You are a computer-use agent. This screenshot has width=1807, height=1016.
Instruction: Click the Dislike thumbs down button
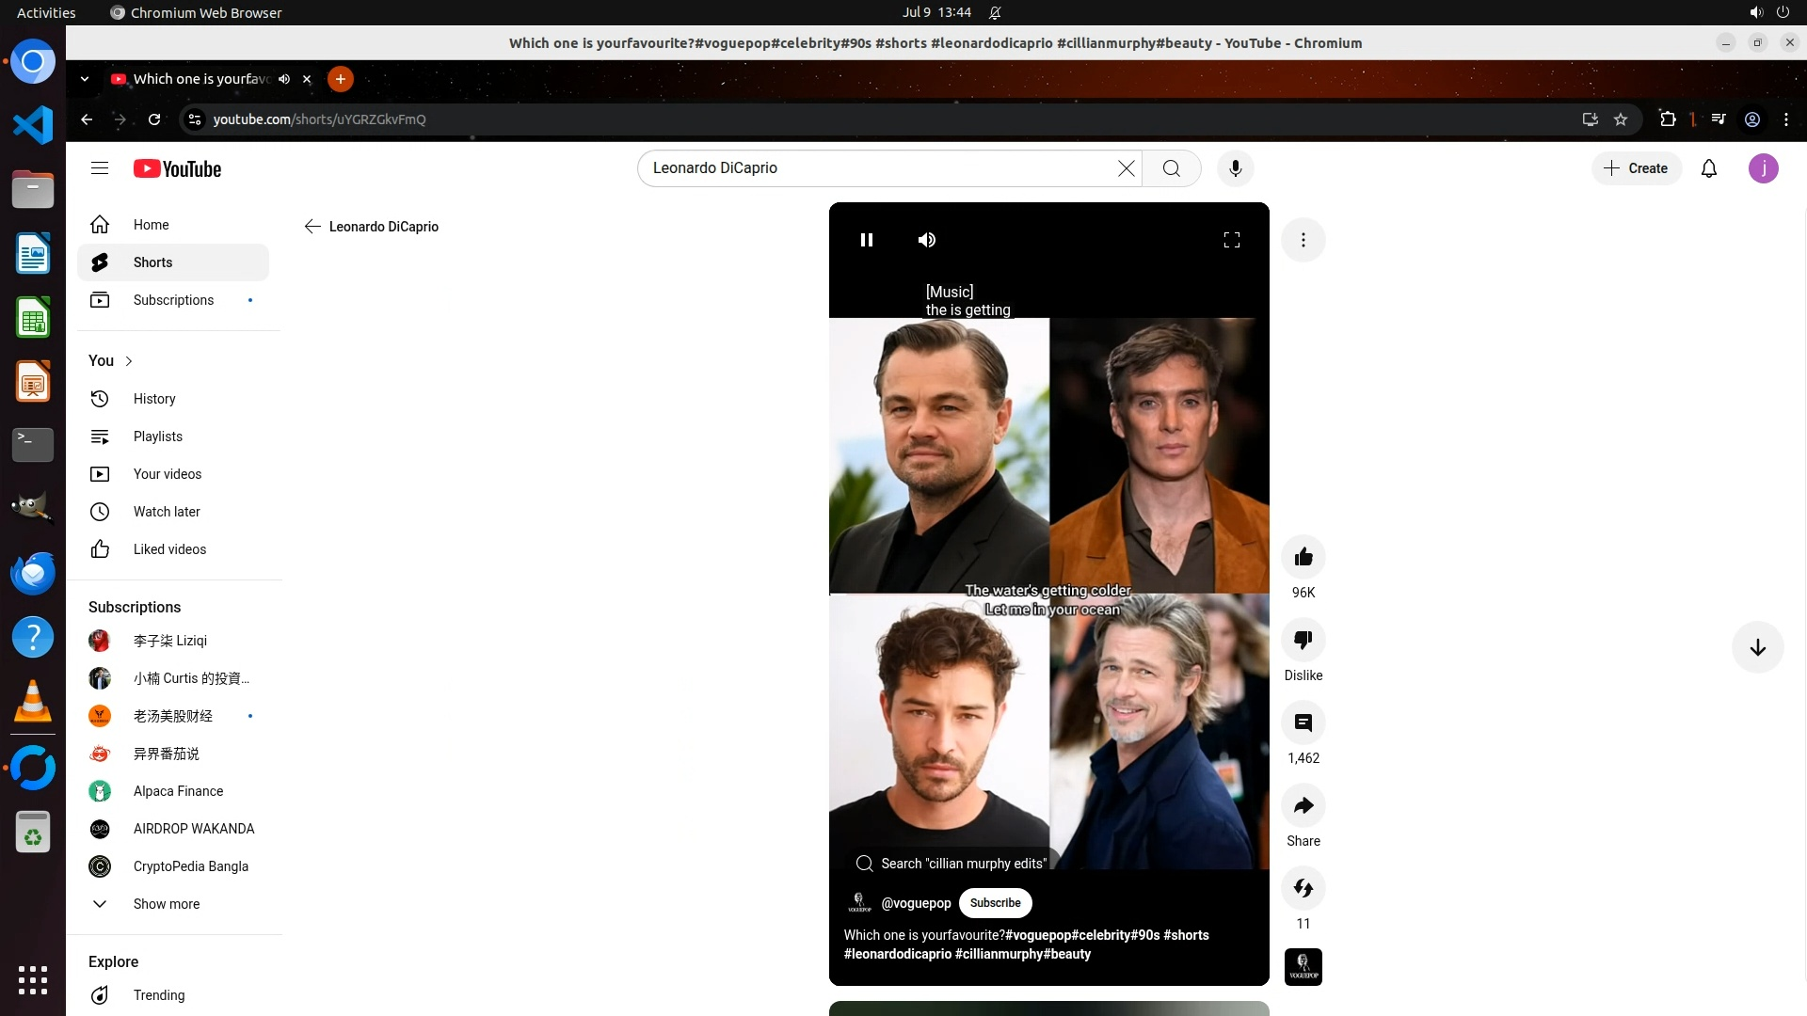(1303, 640)
